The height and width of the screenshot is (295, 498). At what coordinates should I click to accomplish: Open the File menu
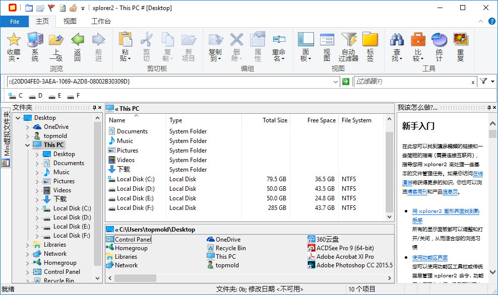click(15, 22)
